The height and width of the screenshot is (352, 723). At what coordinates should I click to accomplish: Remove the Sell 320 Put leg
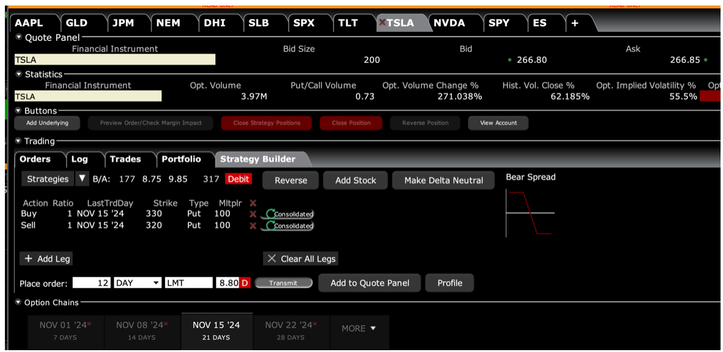click(253, 226)
